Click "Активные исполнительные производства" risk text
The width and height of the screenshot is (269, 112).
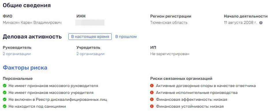click(x=197, y=93)
